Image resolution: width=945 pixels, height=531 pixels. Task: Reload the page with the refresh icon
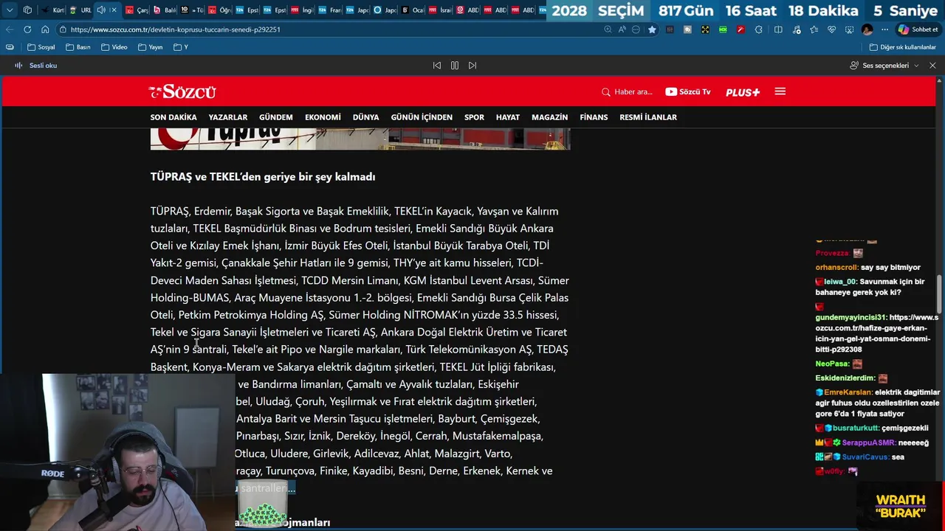(27, 29)
